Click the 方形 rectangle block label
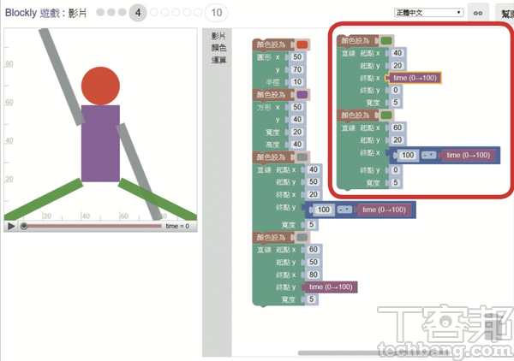Image resolution: width=514 pixels, height=361 pixels. (264, 107)
